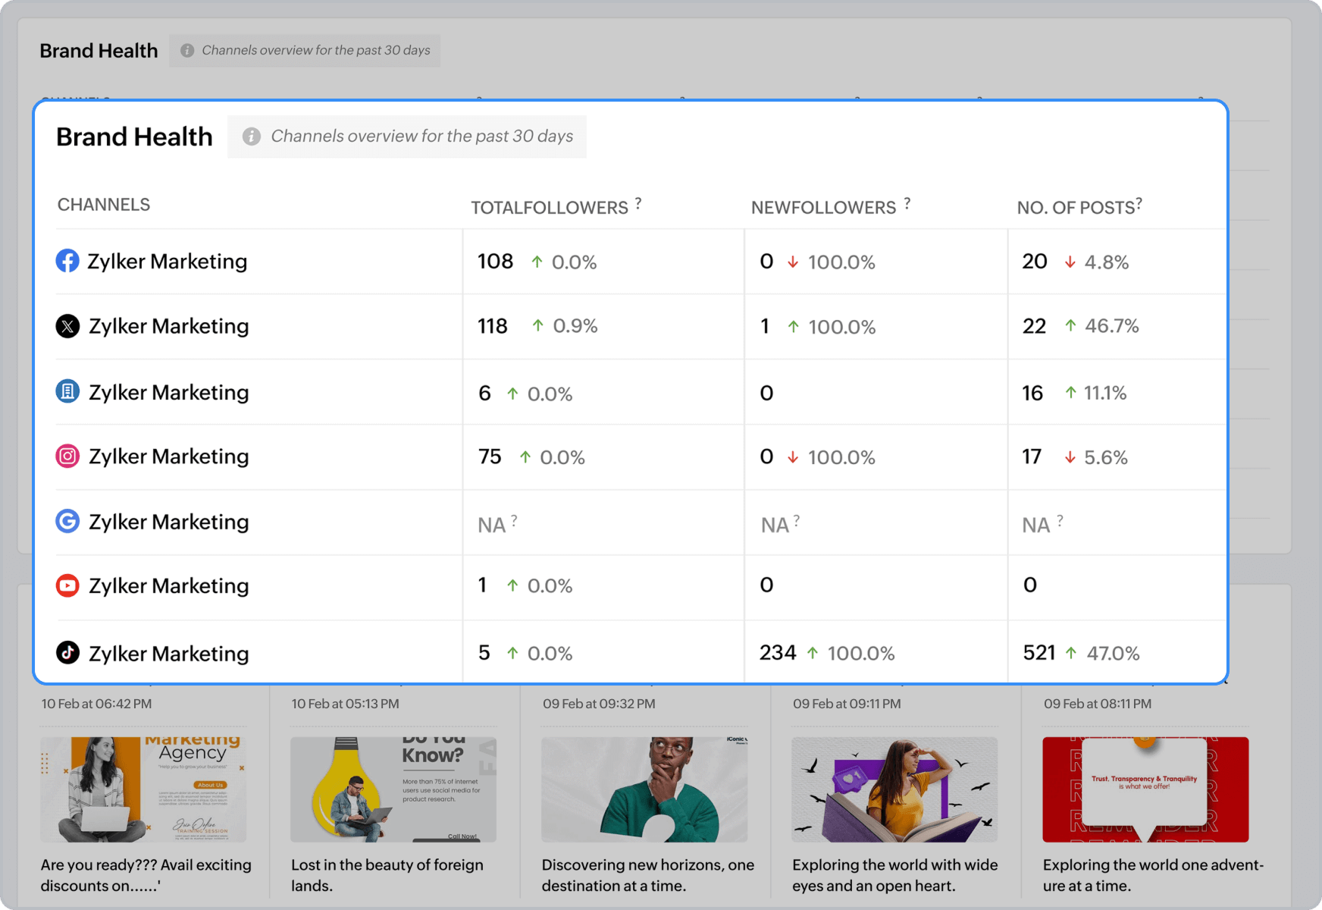Image resolution: width=1322 pixels, height=910 pixels.
Task: Click the YouTube channel icon
Action: click(67, 585)
